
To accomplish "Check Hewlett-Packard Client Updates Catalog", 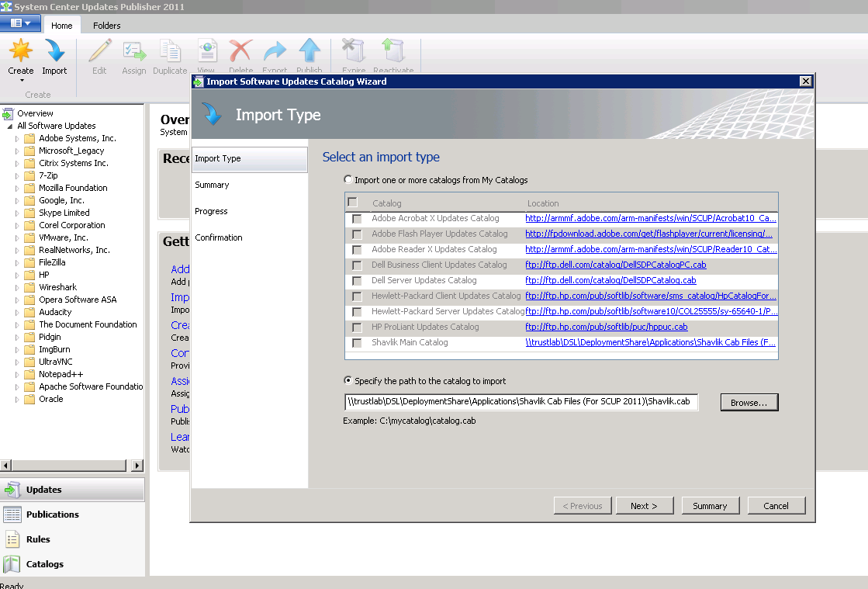I will point(357,296).
